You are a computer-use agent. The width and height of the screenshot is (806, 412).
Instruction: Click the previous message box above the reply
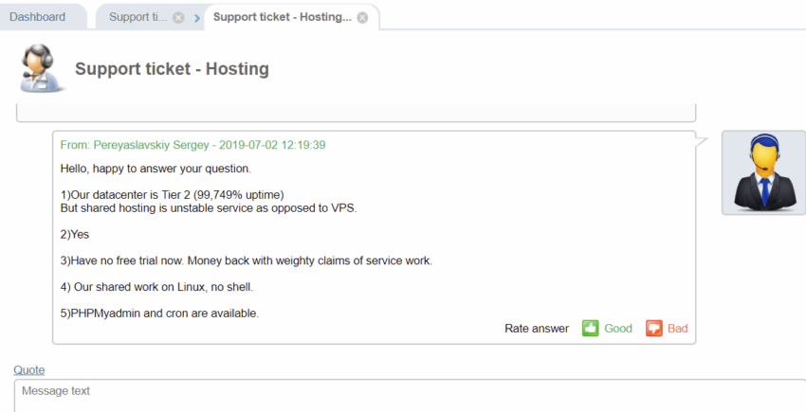[x=357, y=113]
